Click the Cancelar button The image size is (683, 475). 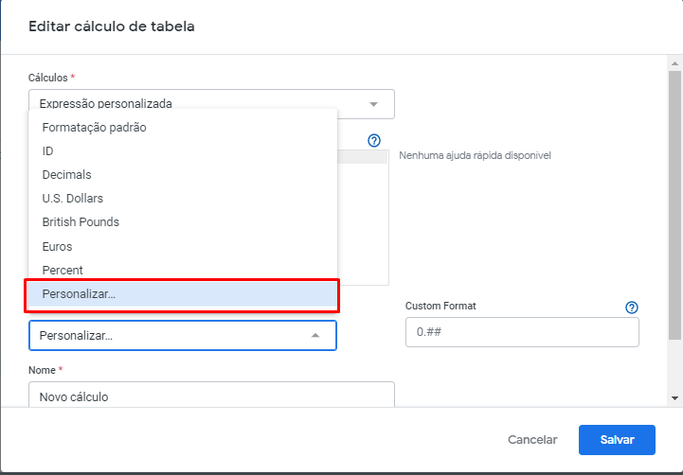click(532, 440)
